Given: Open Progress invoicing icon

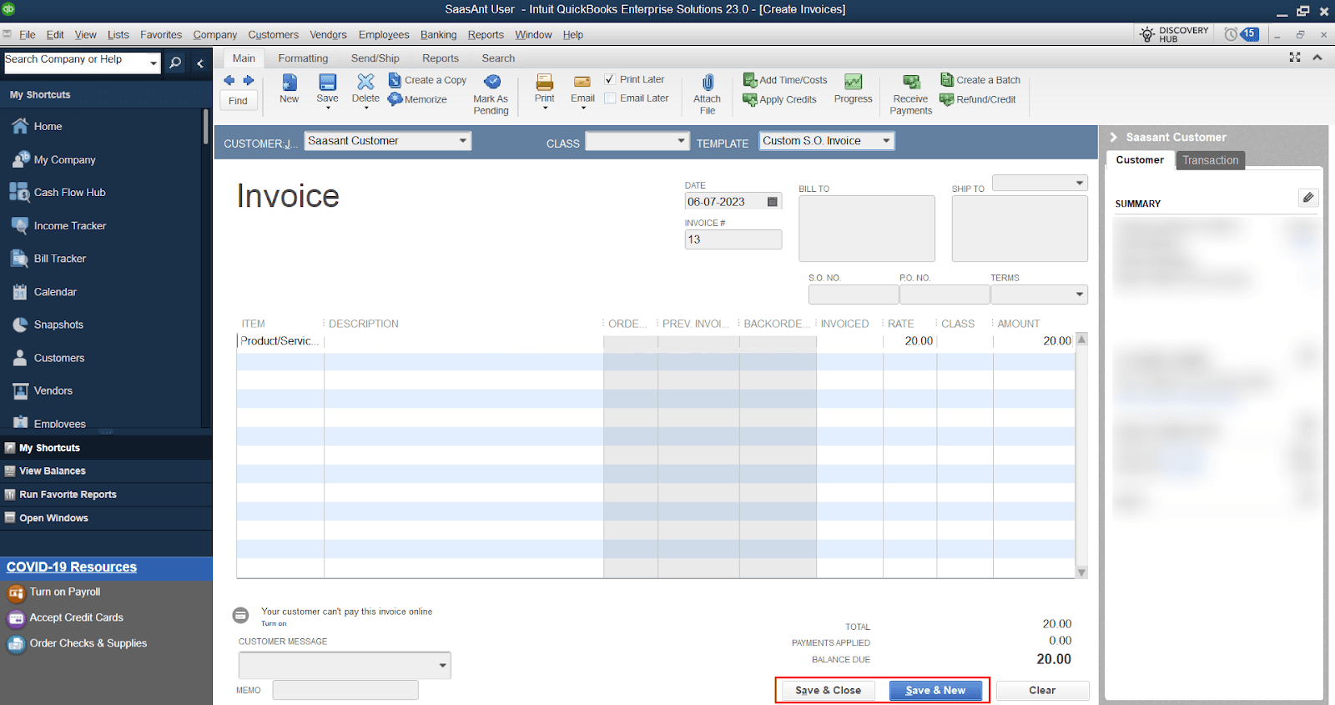Looking at the screenshot, I should [x=853, y=82].
